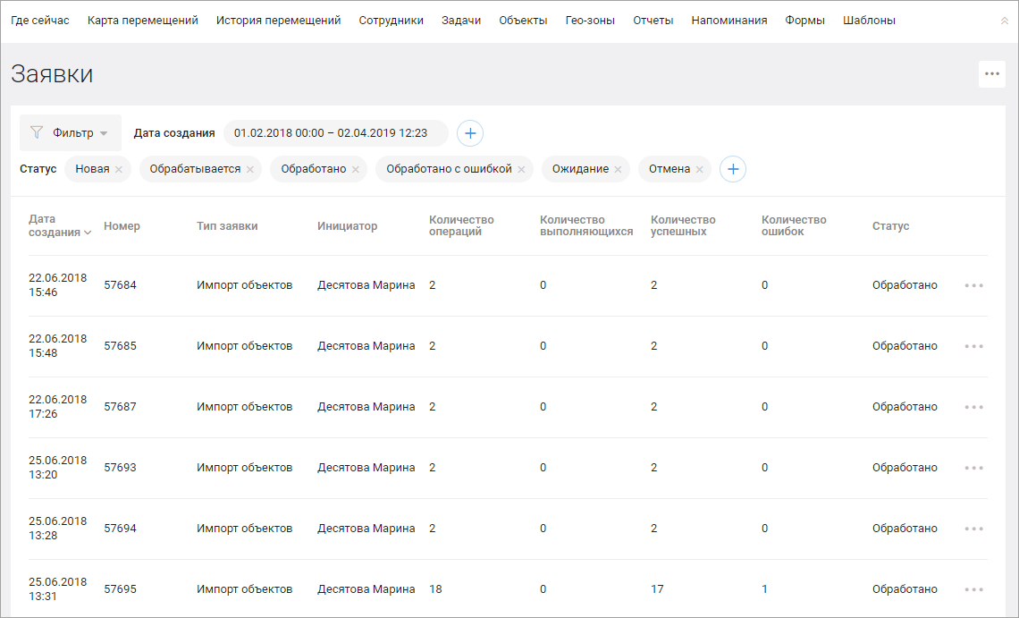Remove the 'Ожидание' status filter
Screen dimensions: 1019x618
pos(618,170)
